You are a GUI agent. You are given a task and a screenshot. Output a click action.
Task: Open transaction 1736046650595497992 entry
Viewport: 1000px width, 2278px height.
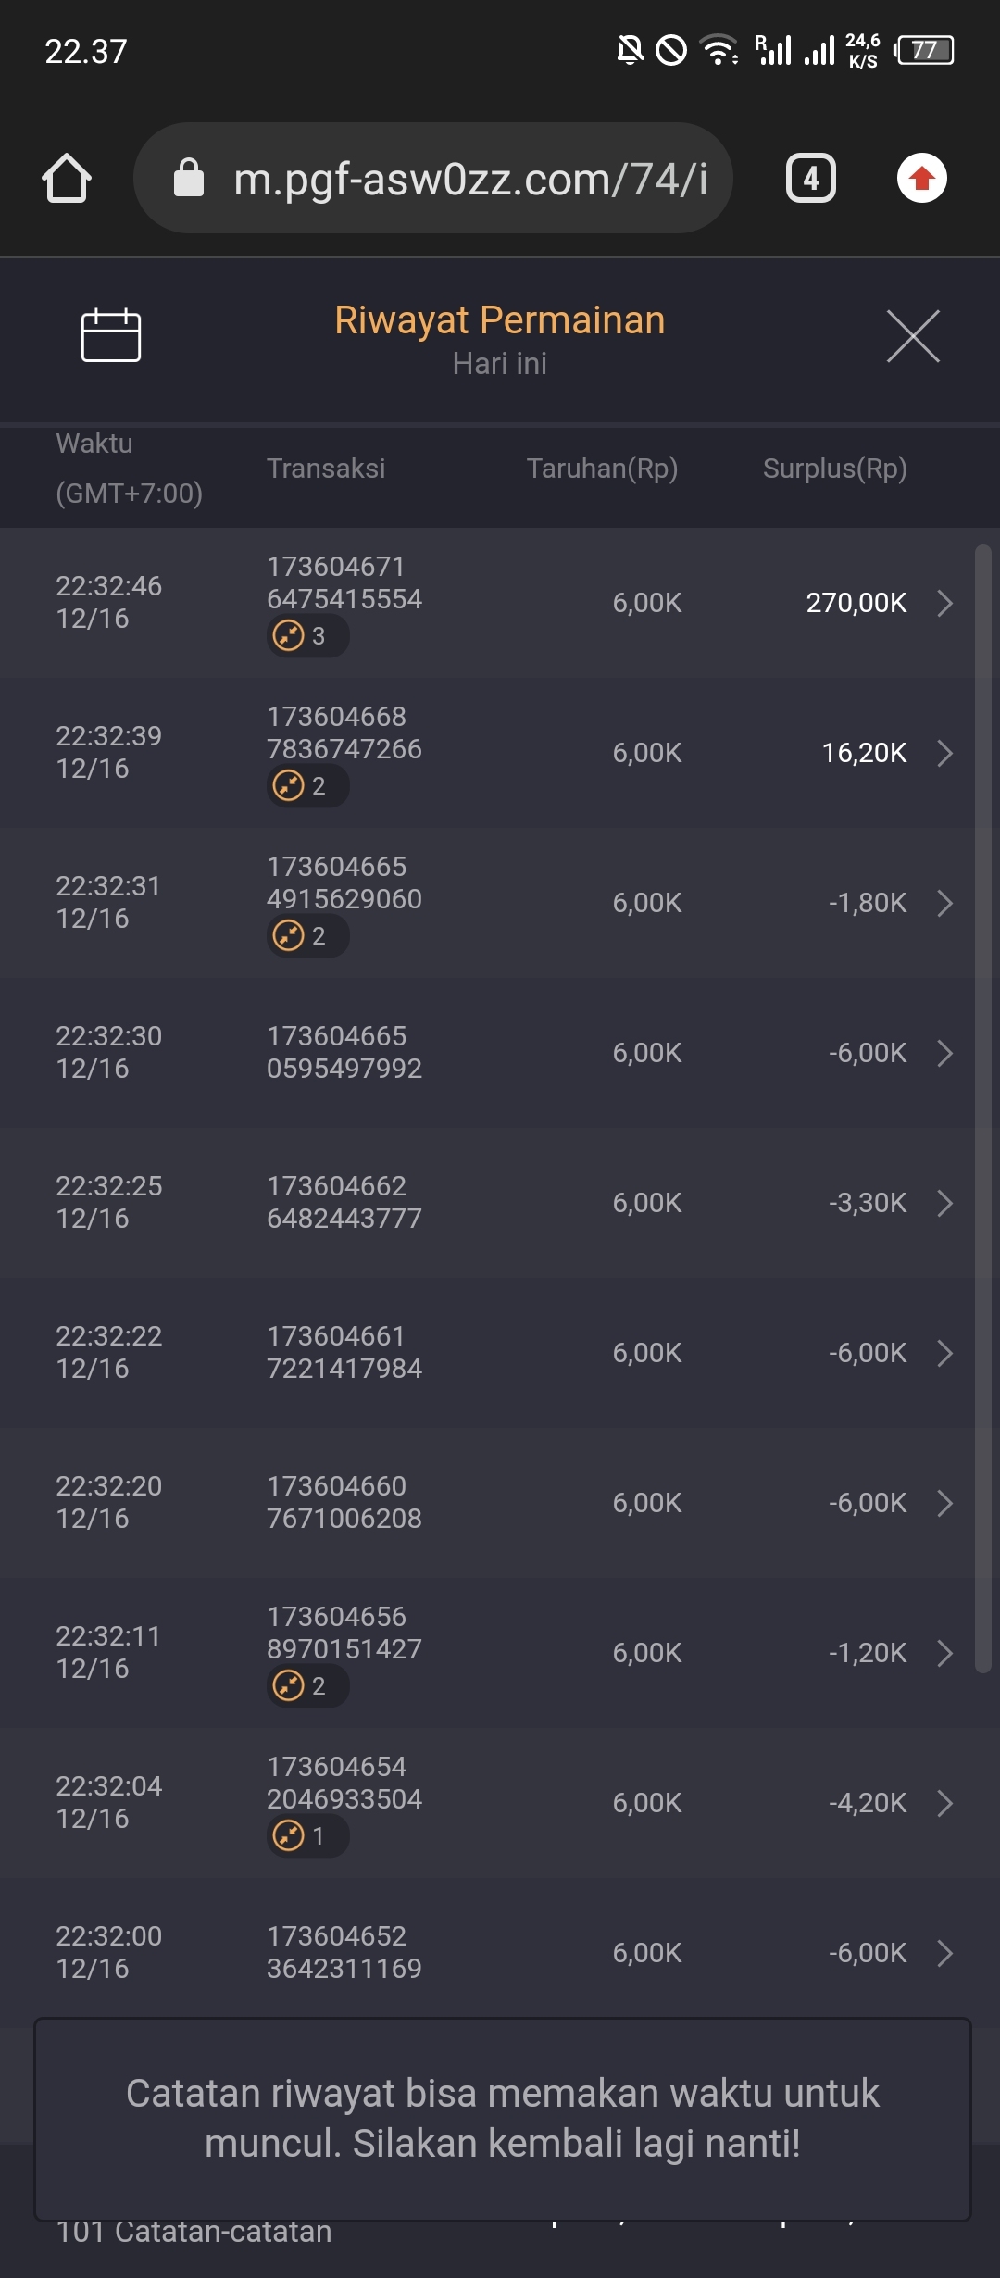(x=344, y=1052)
